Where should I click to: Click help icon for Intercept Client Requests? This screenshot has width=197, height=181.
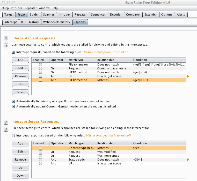pos(6,39)
